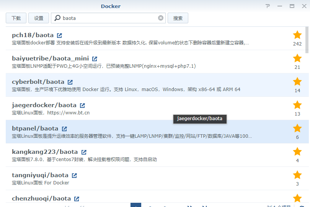
Task: Click the results list vertical scrollbar thumb
Action: 307,40
